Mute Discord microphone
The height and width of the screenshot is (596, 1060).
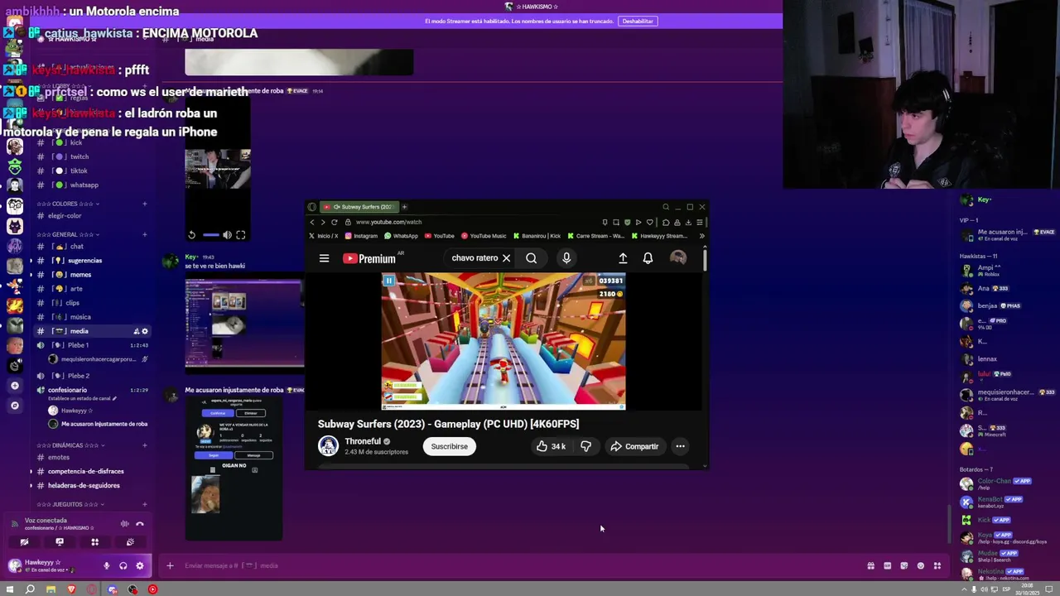point(106,565)
